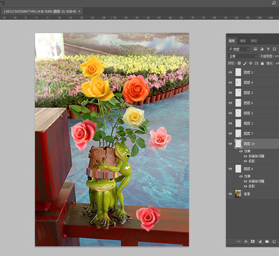Hide layer 图层 10

[230, 144]
